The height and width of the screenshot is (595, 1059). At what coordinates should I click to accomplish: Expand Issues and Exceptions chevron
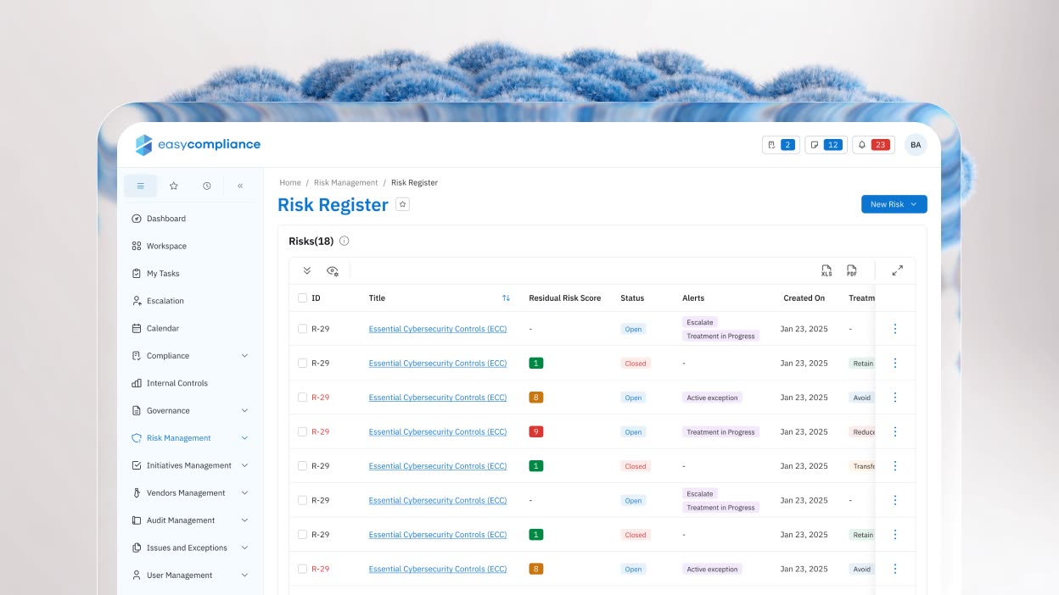(x=244, y=548)
